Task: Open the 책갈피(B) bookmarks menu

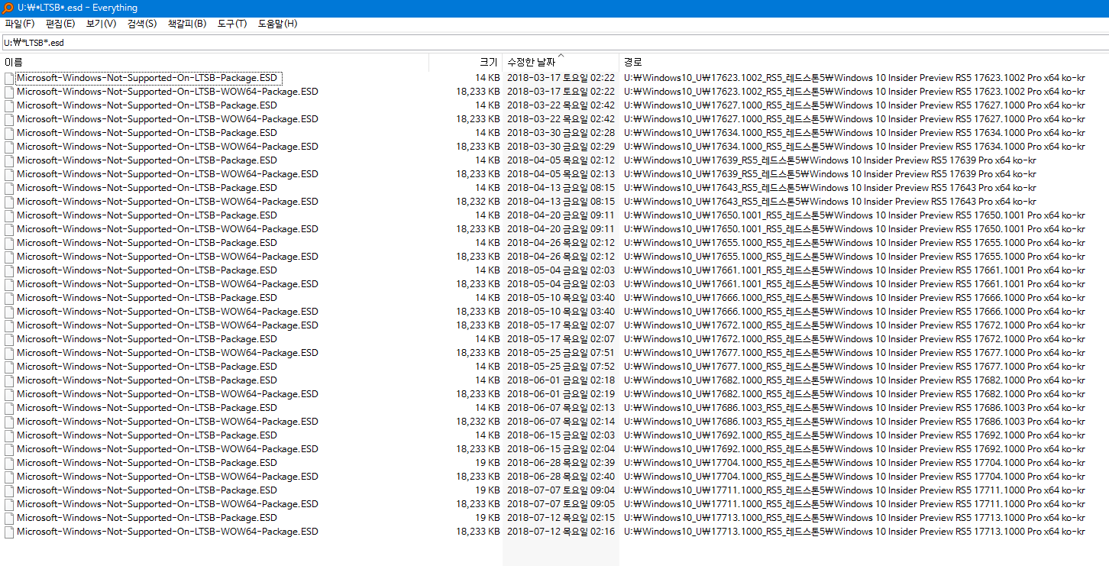Action: click(187, 24)
